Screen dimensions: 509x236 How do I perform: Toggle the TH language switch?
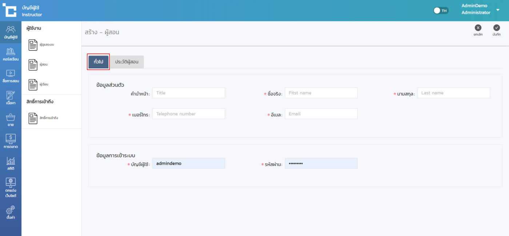(x=441, y=11)
